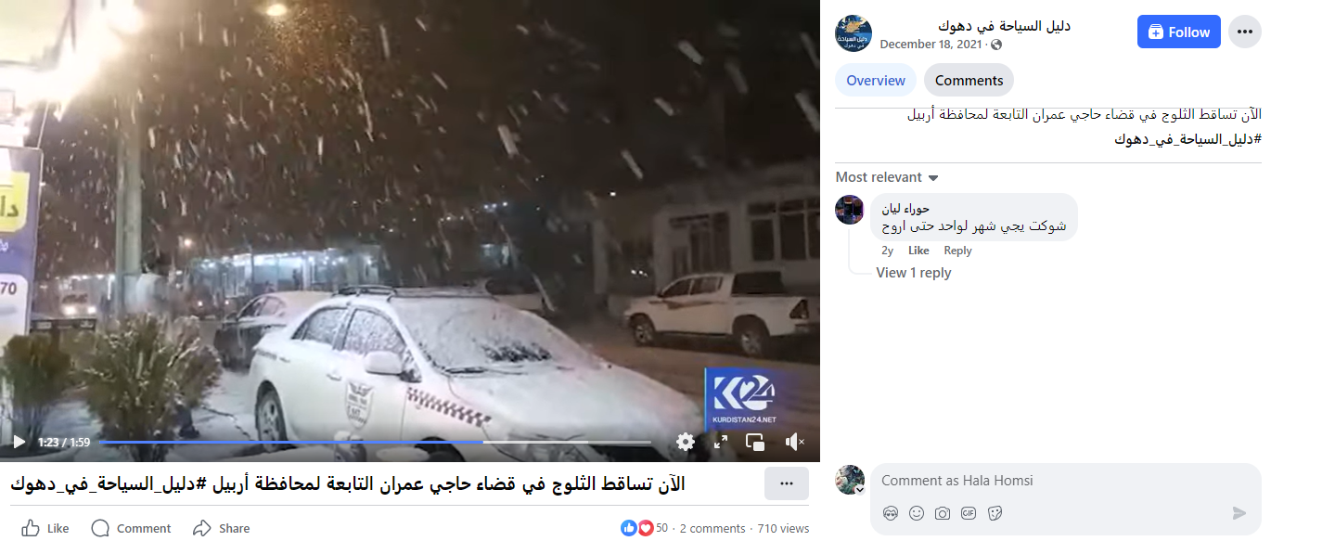Switch to picture-in-picture mini player

click(x=755, y=443)
